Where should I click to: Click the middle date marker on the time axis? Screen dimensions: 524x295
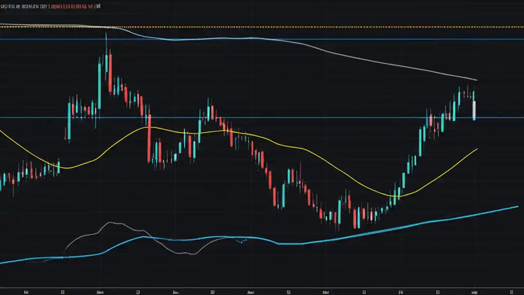click(251, 292)
